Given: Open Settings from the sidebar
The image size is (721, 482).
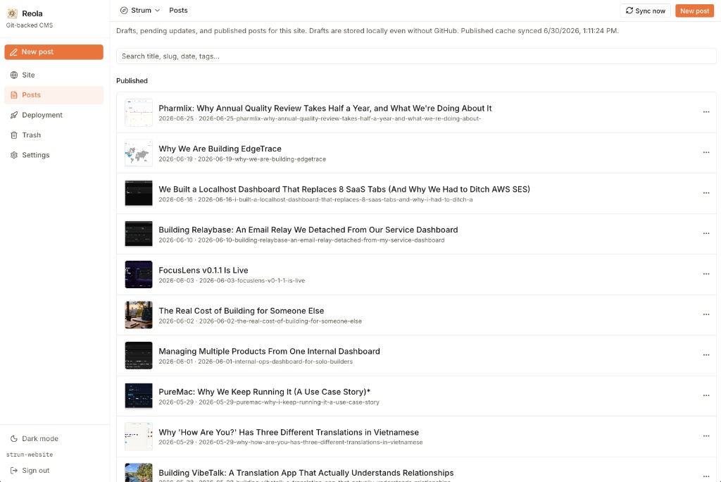Looking at the screenshot, I should 54,155.
